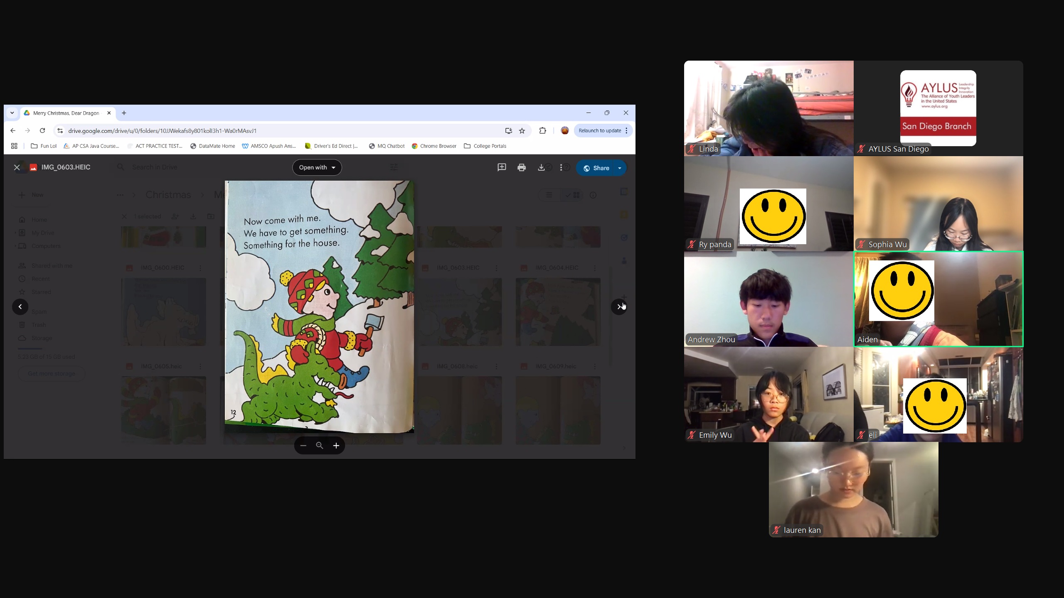Click Get more storage button
Image resolution: width=1064 pixels, height=598 pixels.
click(x=52, y=373)
